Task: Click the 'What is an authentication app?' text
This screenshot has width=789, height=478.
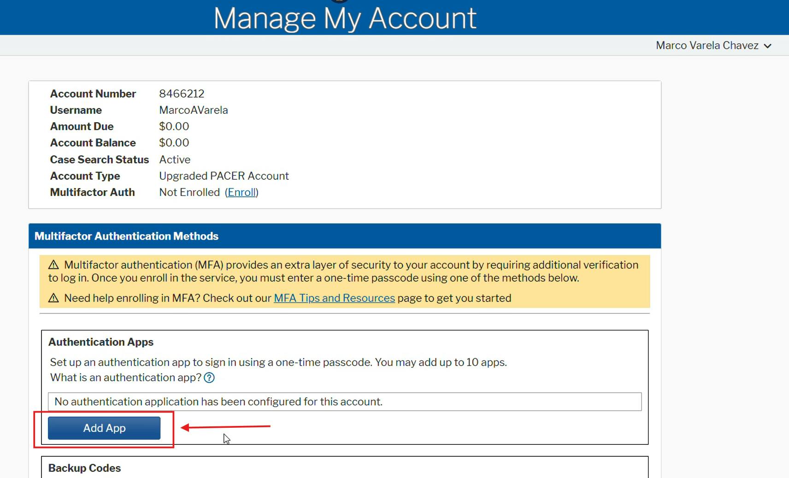Action: pyautogui.click(x=126, y=378)
